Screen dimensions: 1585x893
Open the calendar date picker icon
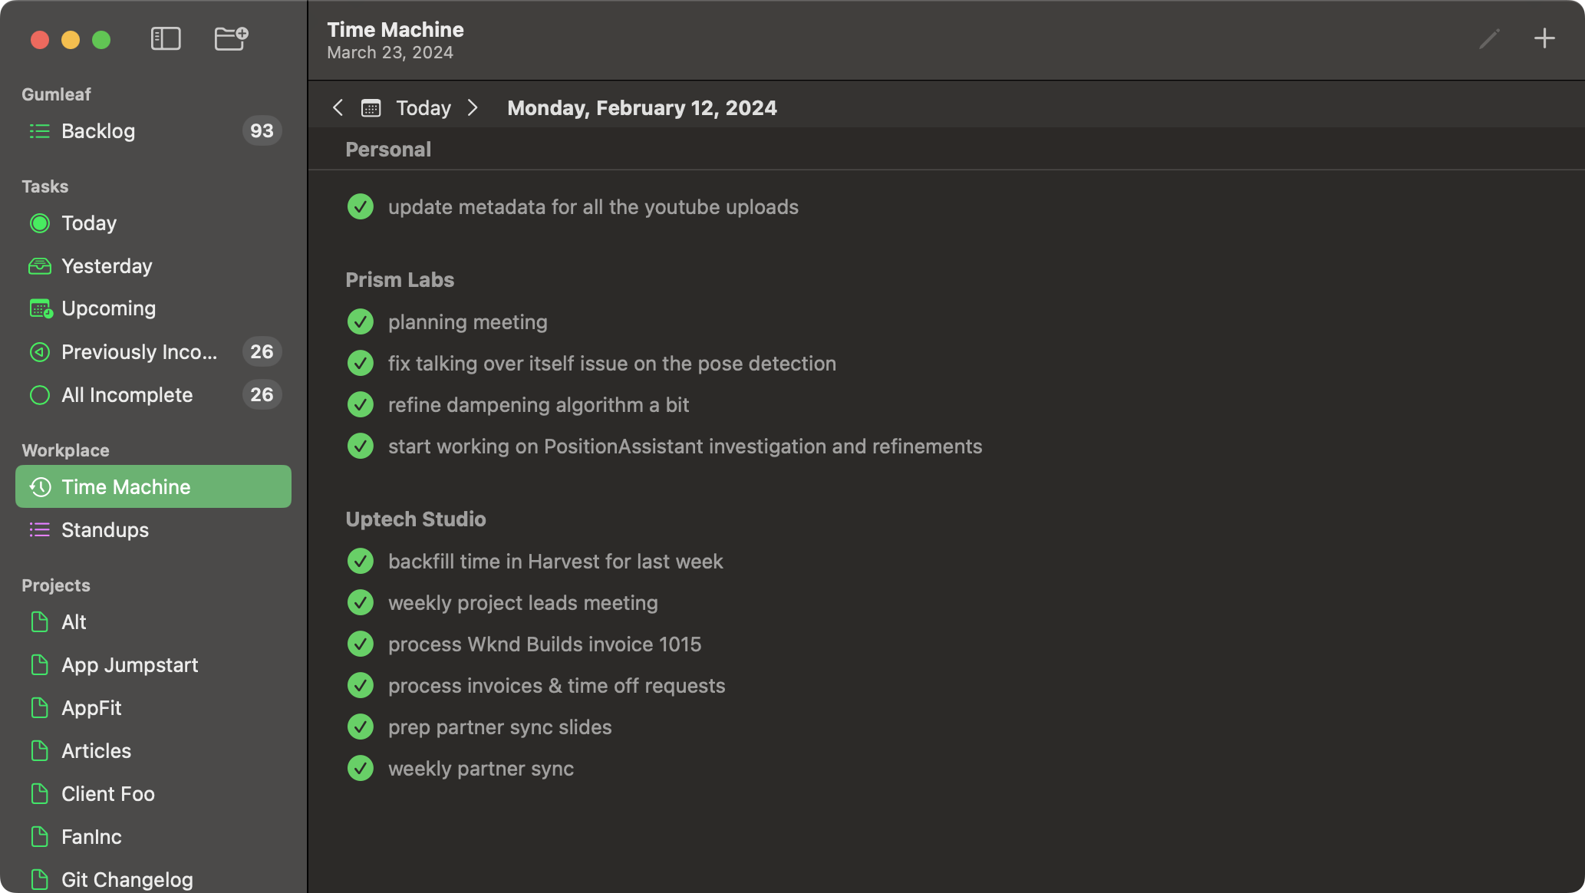[371, 108]
